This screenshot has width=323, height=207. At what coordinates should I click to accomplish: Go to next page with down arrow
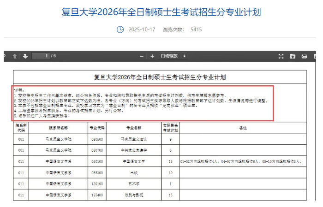(25, 56)
